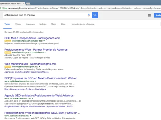Open the Aplicaciones Móviles sitelink
The height and width of the screenshot is (120, 161).
coord(56,107)
